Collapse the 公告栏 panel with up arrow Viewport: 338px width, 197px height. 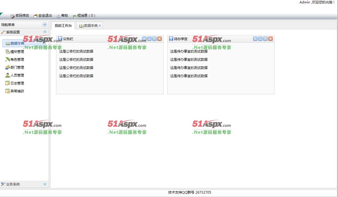pos(144,39)
